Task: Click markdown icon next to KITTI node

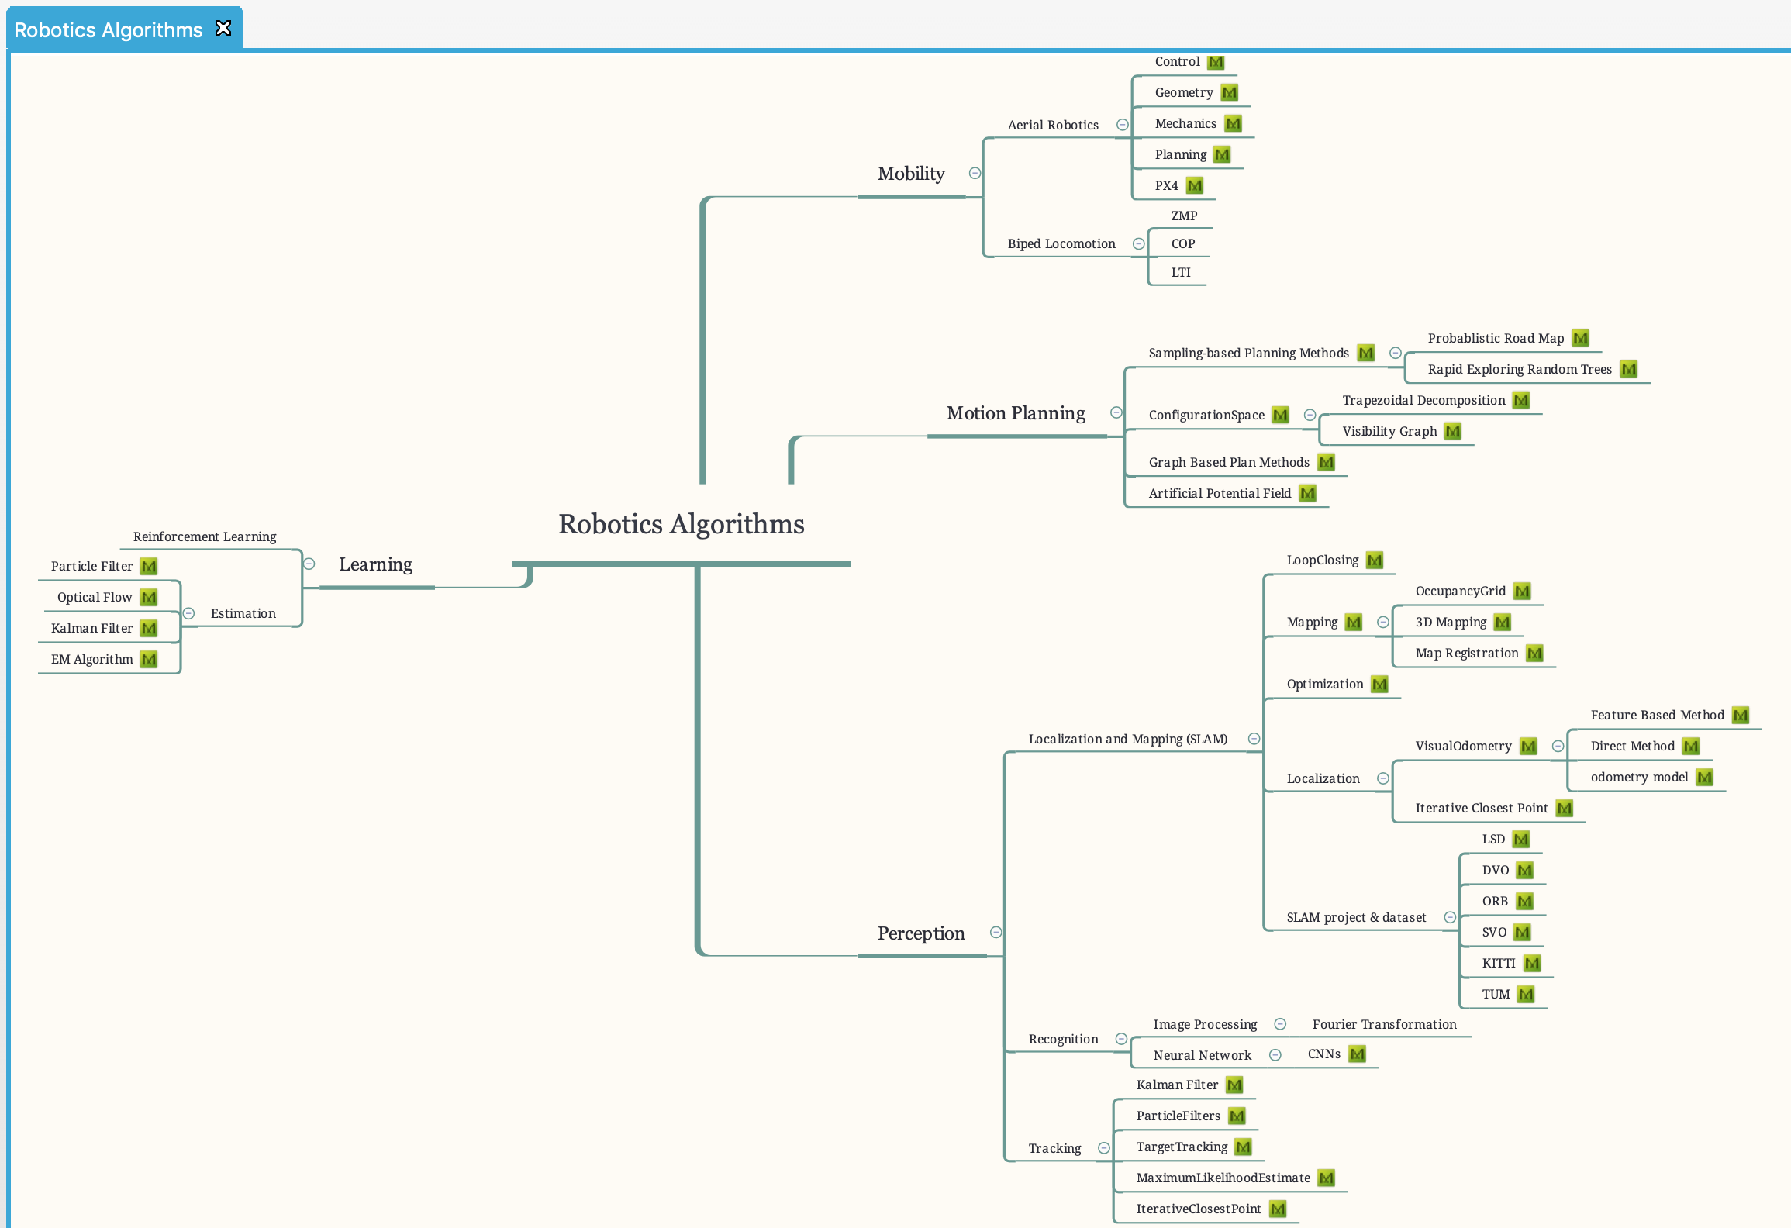Action: coord(1531,964)
